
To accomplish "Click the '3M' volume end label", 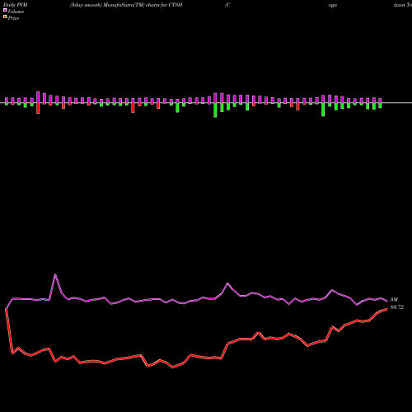I will click(394, 300).
